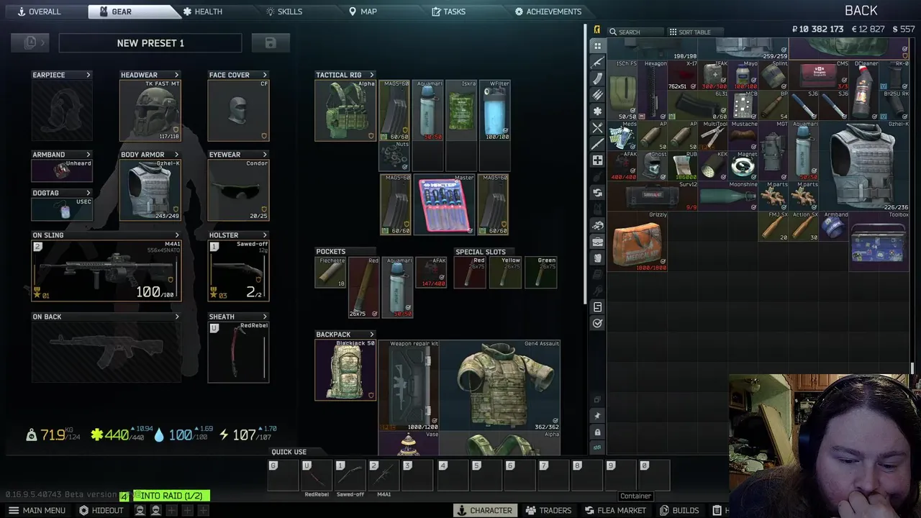
Task: Select the M4A1 rifle on sling
Action: (x=106, y=271)
